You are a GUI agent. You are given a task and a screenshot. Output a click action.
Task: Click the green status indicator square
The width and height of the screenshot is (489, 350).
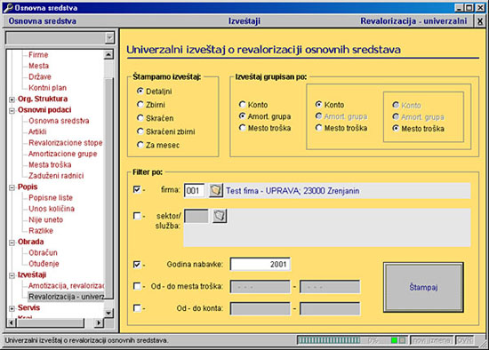point(394,340)
